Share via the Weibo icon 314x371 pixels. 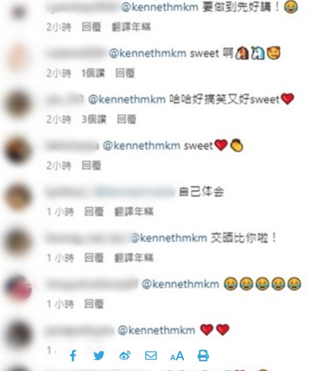coord(125,356)
